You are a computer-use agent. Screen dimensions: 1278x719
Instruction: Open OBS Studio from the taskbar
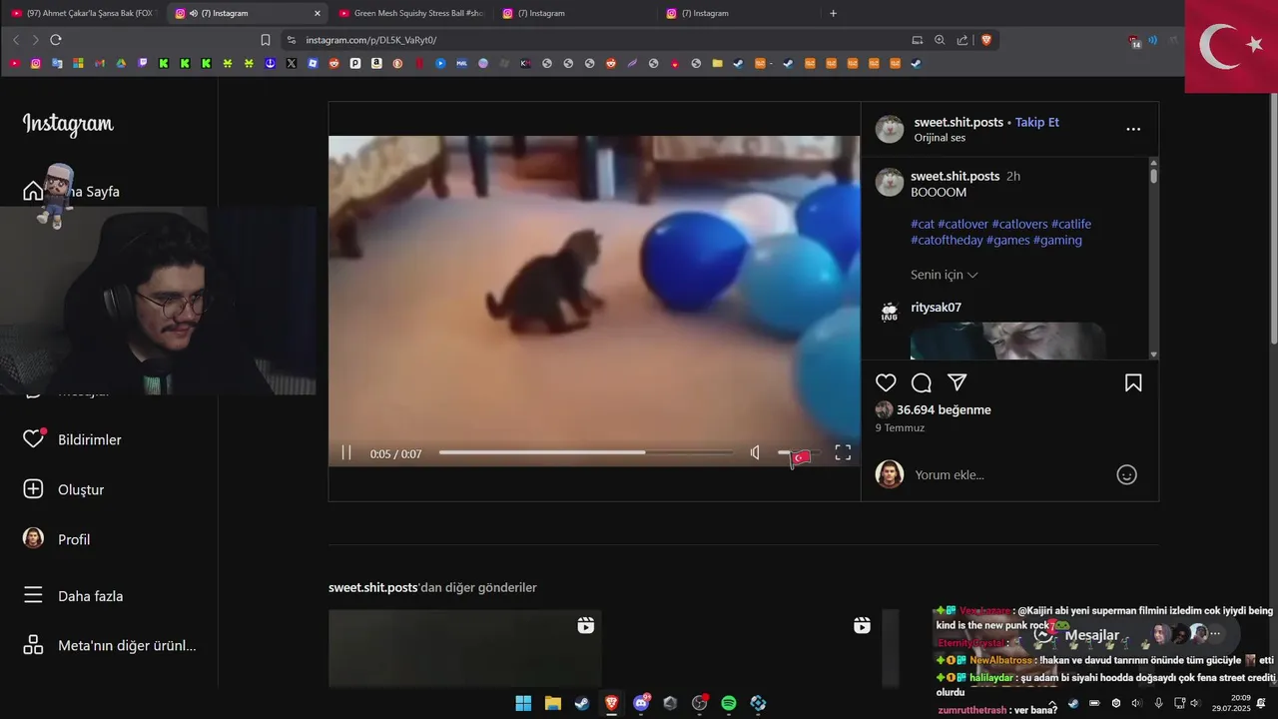pos(700,703)
